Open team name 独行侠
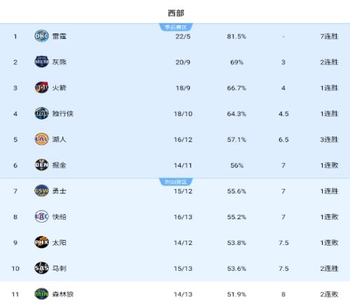 63,113
